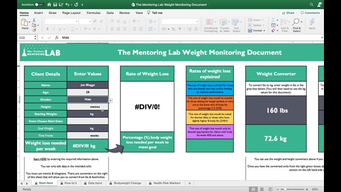Open Cell Styles gallery
This screenshot has width=341, height=192.
(236, 26)
